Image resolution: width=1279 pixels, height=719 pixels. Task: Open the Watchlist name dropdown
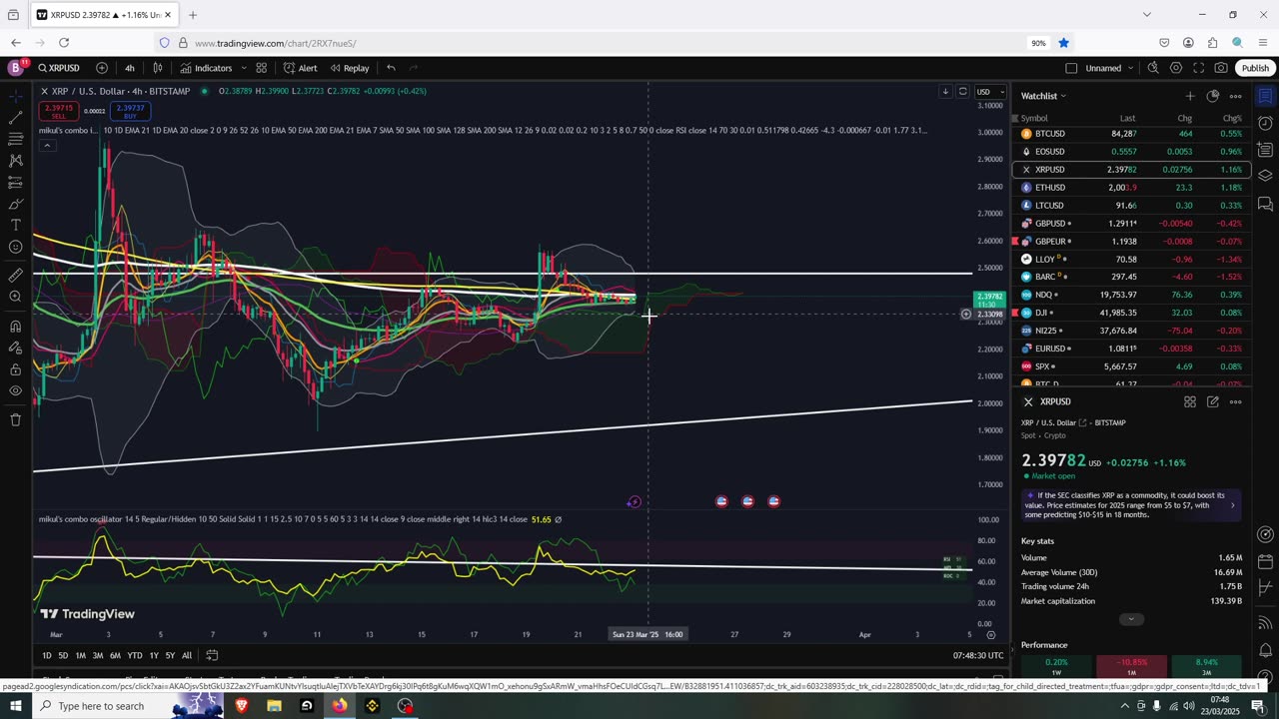coord(1043,96)
